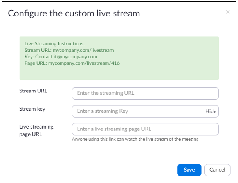Click the bold 'Stream key' field label
The image size is (238, 183).
pos(32,109)
